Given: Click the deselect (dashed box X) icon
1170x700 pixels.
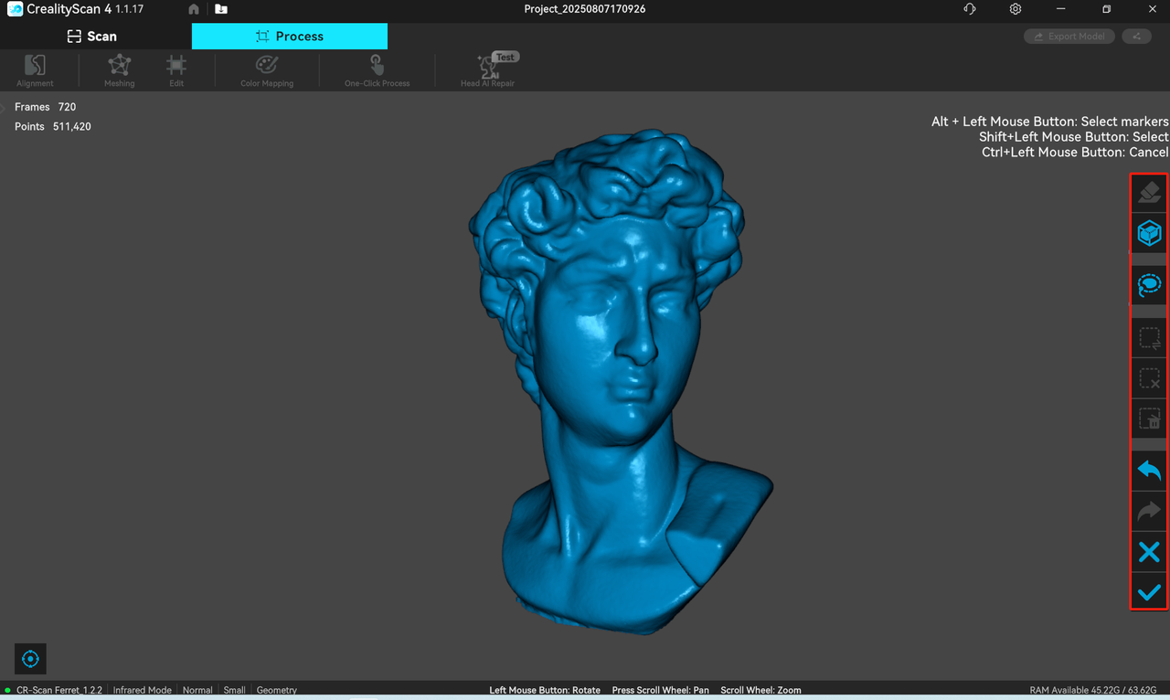Looking at the screenshot, I should tap(1149, 378).
